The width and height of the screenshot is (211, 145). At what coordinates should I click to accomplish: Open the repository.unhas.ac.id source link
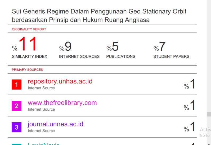[x=60, y=81]
